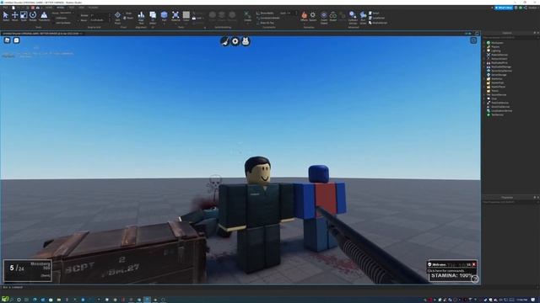The height and width of the screenshot is (303, 540).
Task: Open the FILE menu
Action: [5, 8]
